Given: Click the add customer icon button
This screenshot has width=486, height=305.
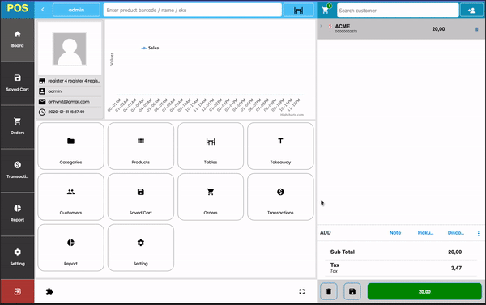Looking at the screenshot, I should tap(471, 11).
